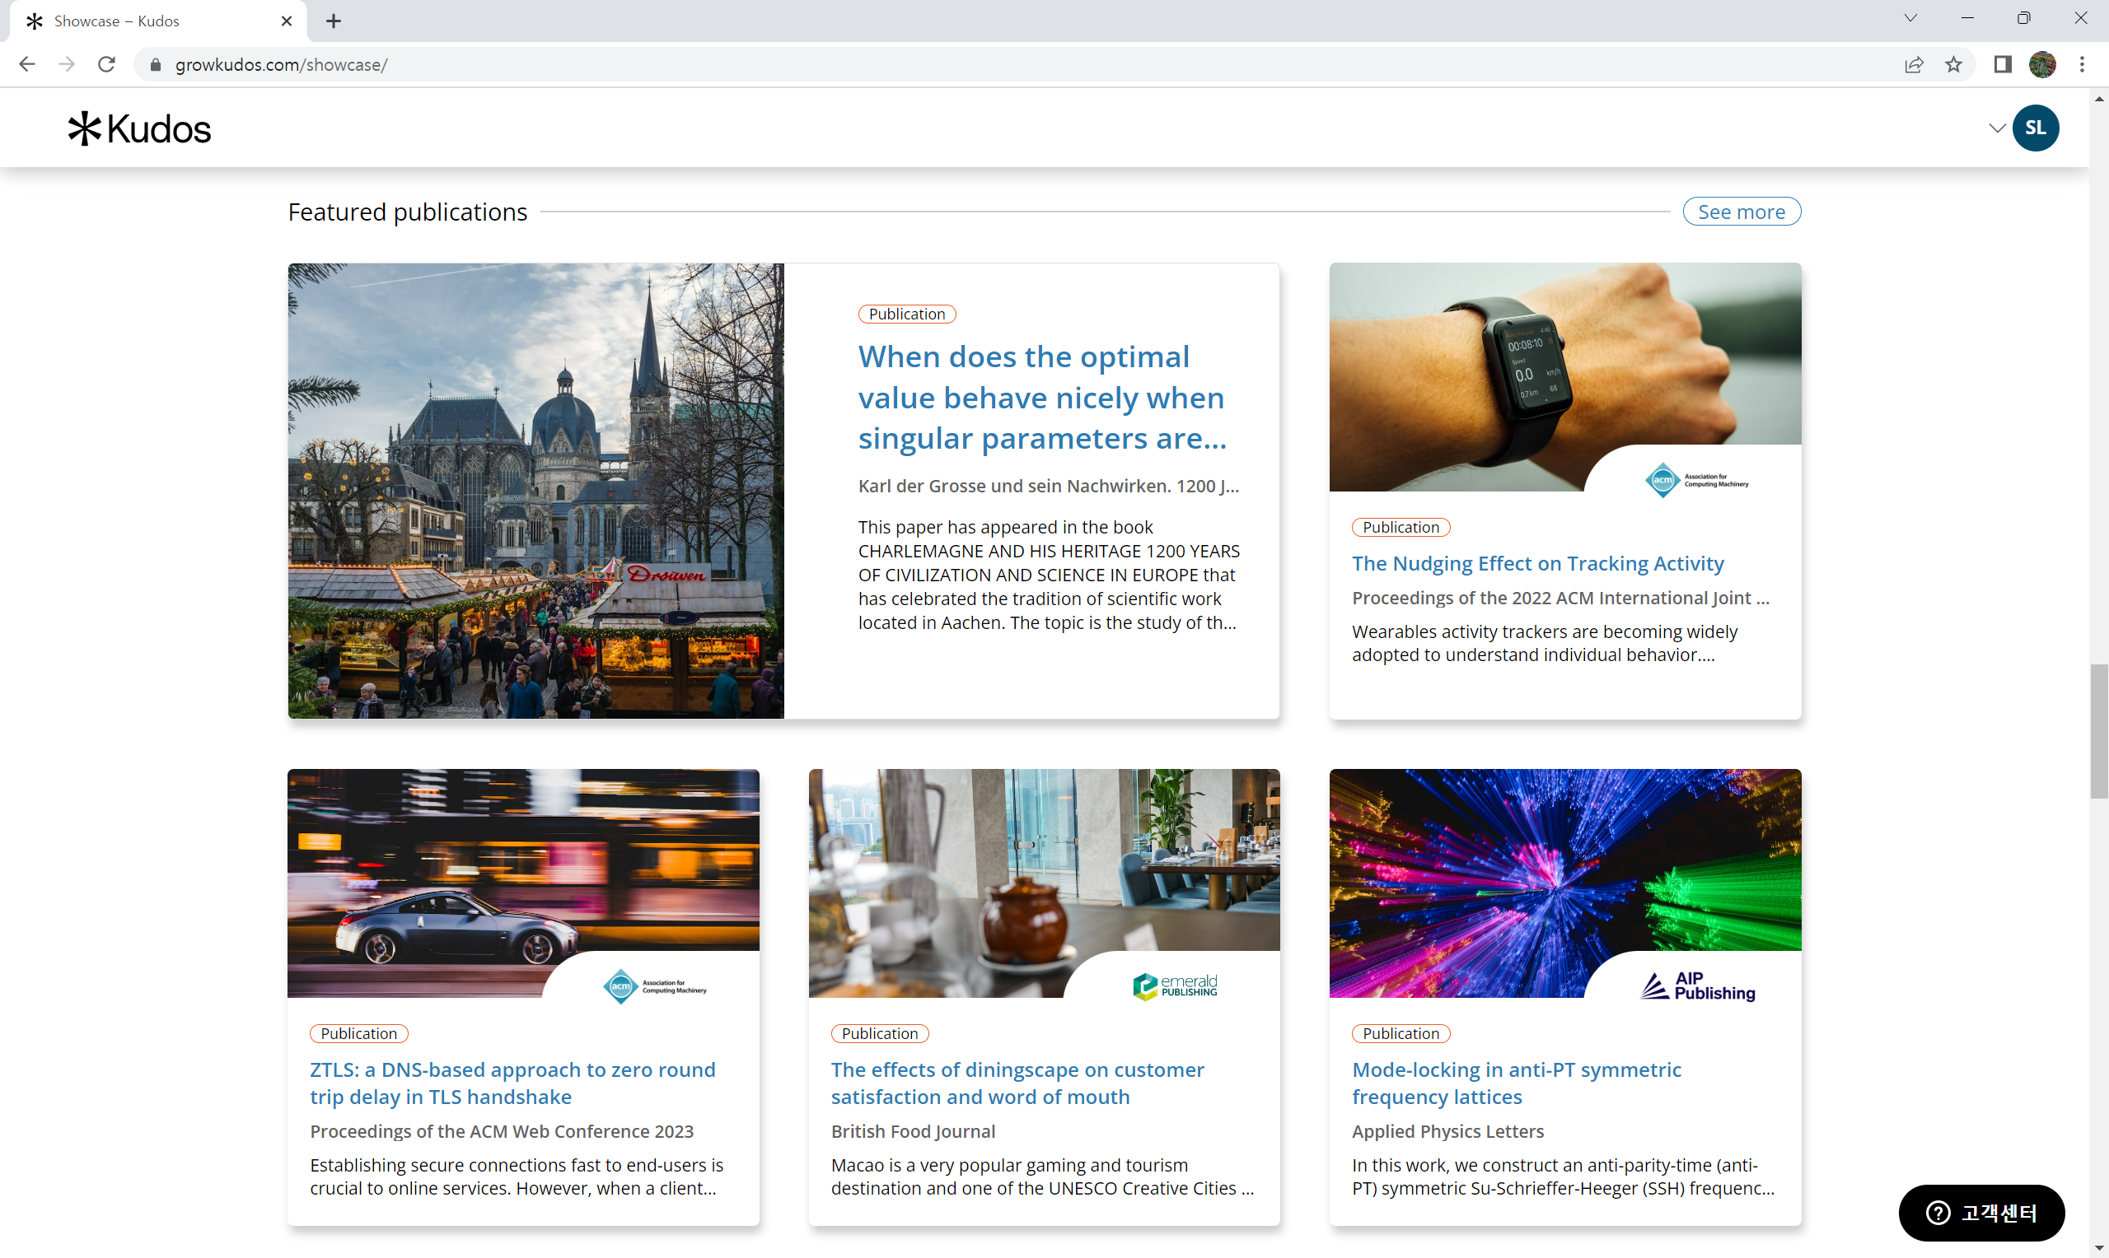The image size is (2109, 1258).
Task: Open the ZTLS DNS-based approach publication link
Action: 512,1083
